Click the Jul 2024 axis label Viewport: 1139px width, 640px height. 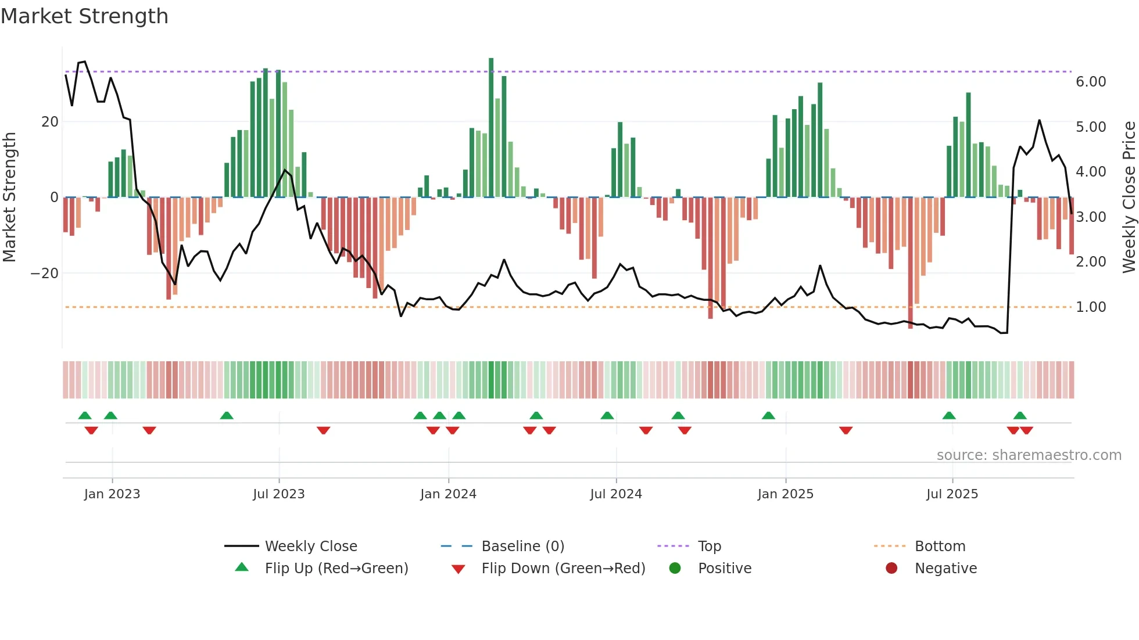coord(616,494)
